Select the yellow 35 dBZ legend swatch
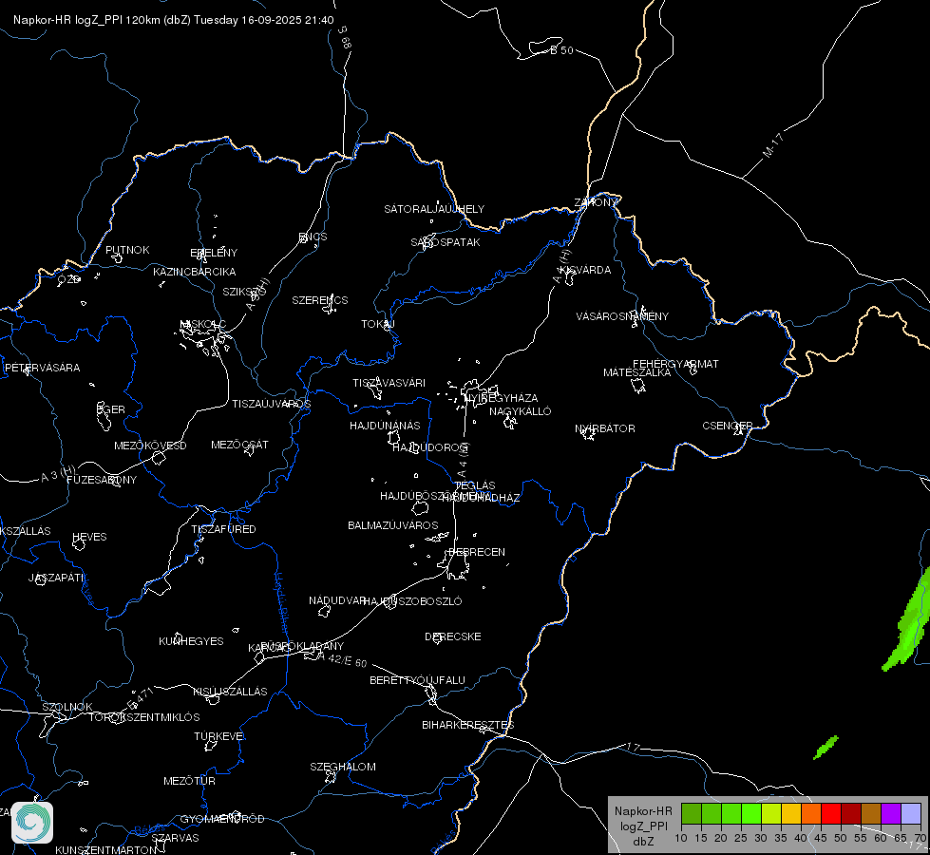This screenshot has width=930, height=855. coord(791,813)
